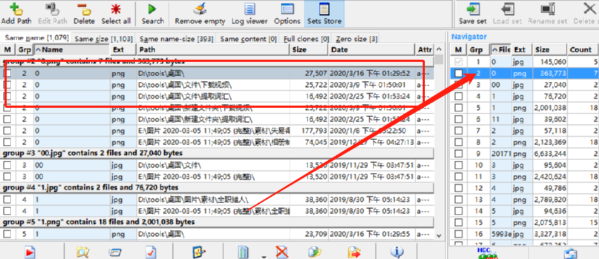599x259 pixels.
Task: Sort file list by Name column header
Action: tap(72, 50)
